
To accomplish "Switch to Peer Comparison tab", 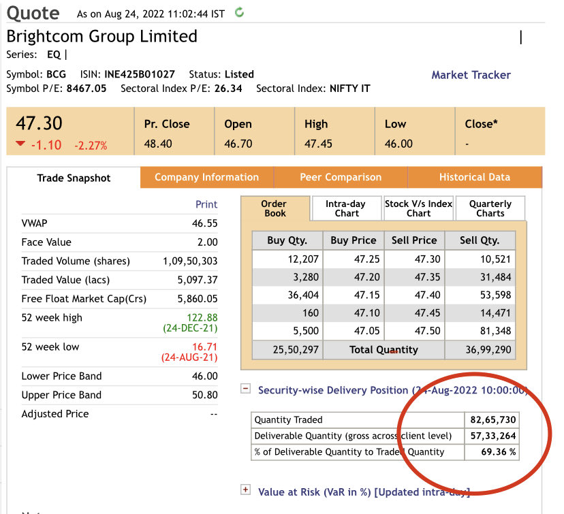I will 341,177.
